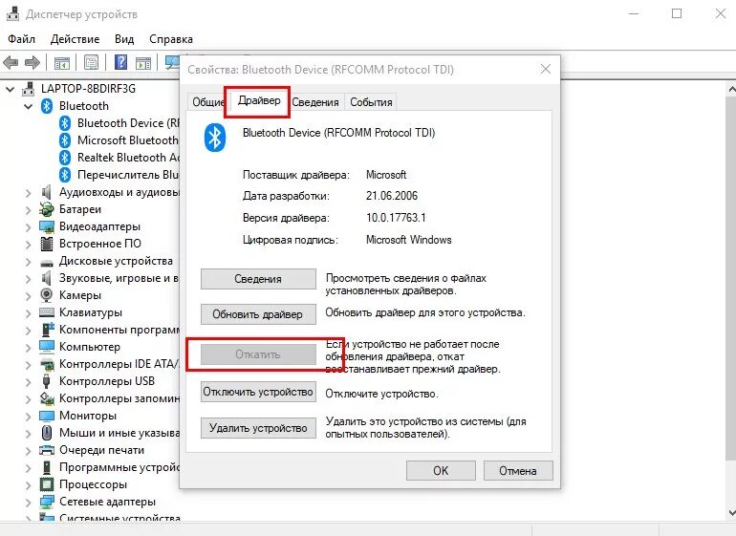Click the Камеры webcam icon
The image size is (736, 536).
tap(47, 295)
